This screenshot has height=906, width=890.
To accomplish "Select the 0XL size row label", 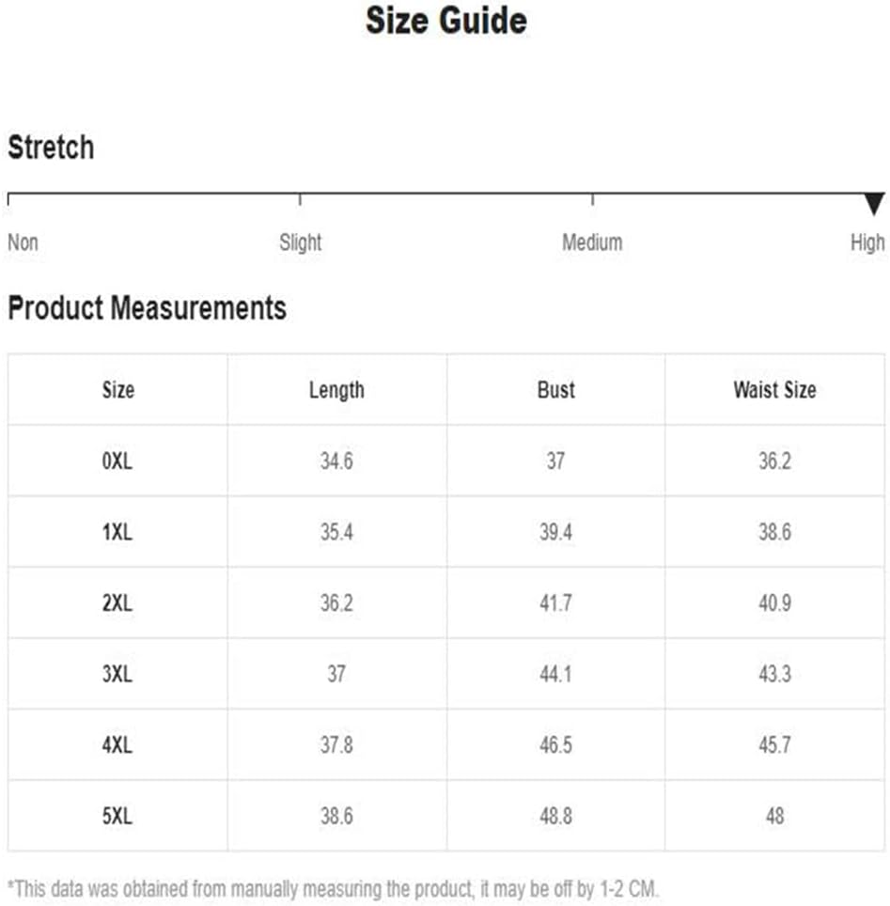I will tap(117, 461).
